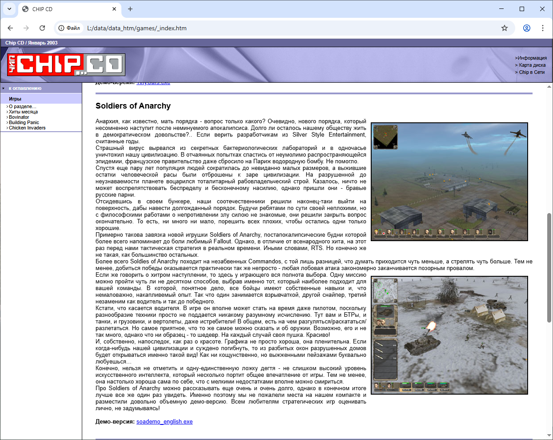Bookmark this page with the star icon
This screenshot has width=553, height=440.
[505, 28]
